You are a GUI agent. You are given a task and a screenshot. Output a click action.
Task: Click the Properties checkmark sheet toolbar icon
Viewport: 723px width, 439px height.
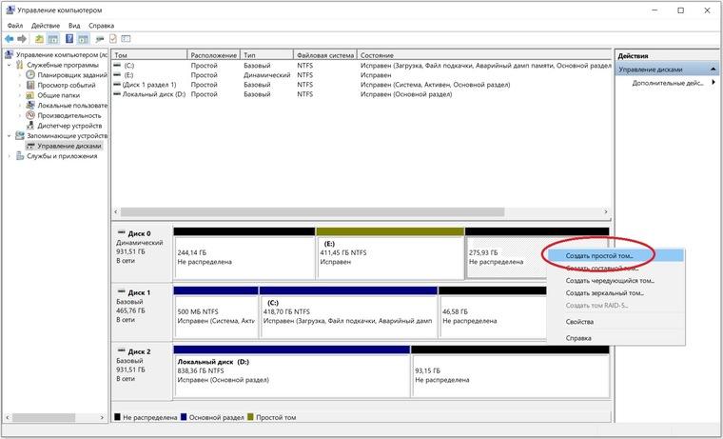coord(113,39)
